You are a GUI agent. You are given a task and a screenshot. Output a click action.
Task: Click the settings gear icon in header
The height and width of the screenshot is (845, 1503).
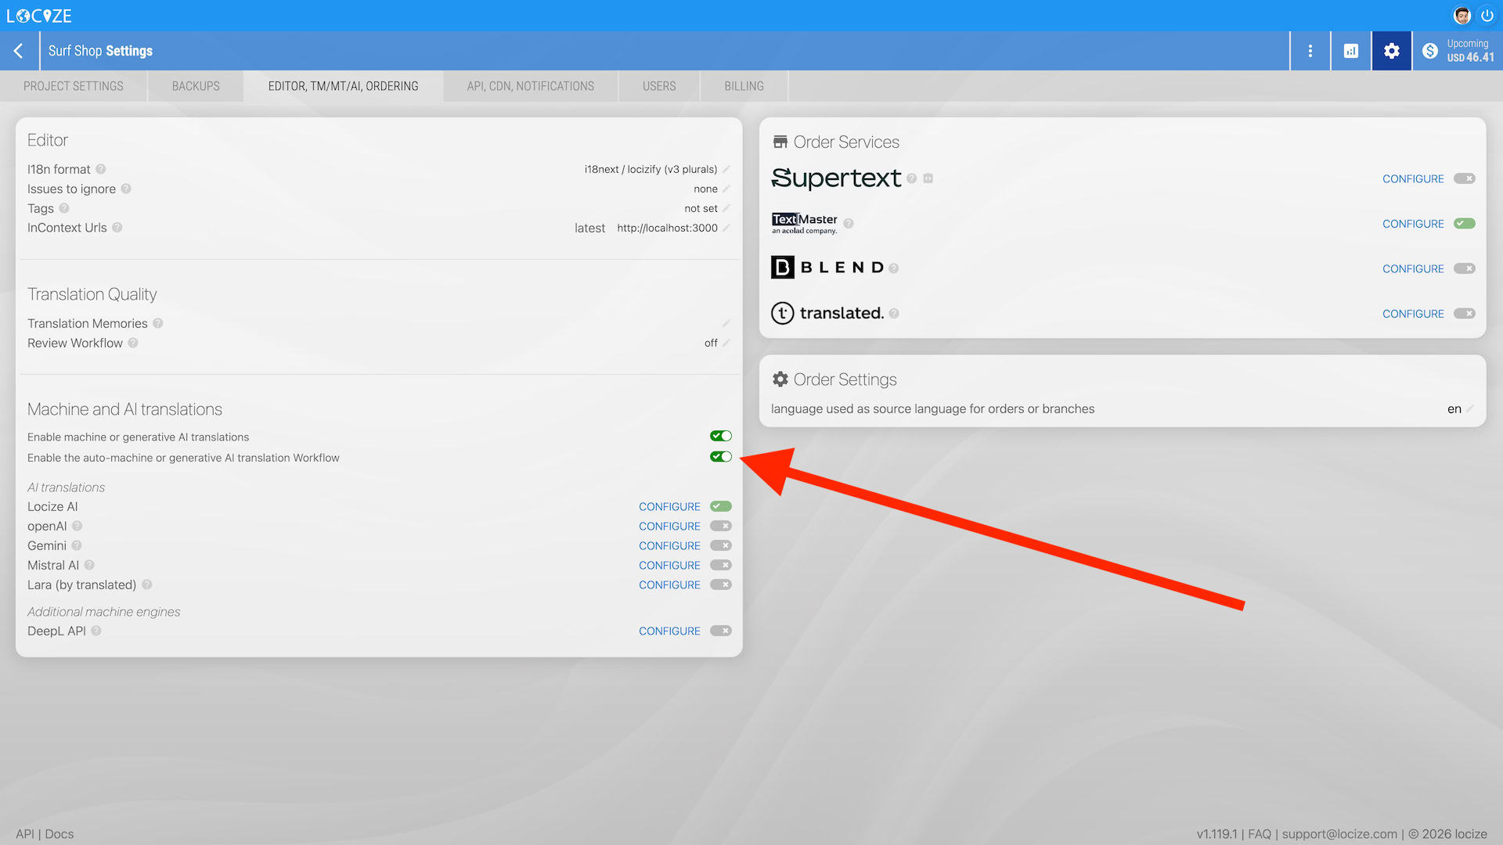(x=1391, y=51)
